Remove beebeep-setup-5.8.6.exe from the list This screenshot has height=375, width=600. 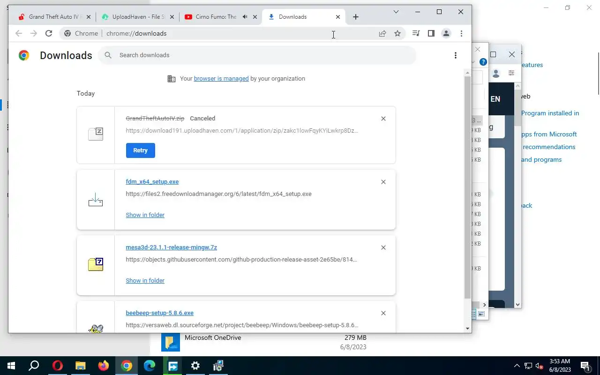(x=383, y=313)
